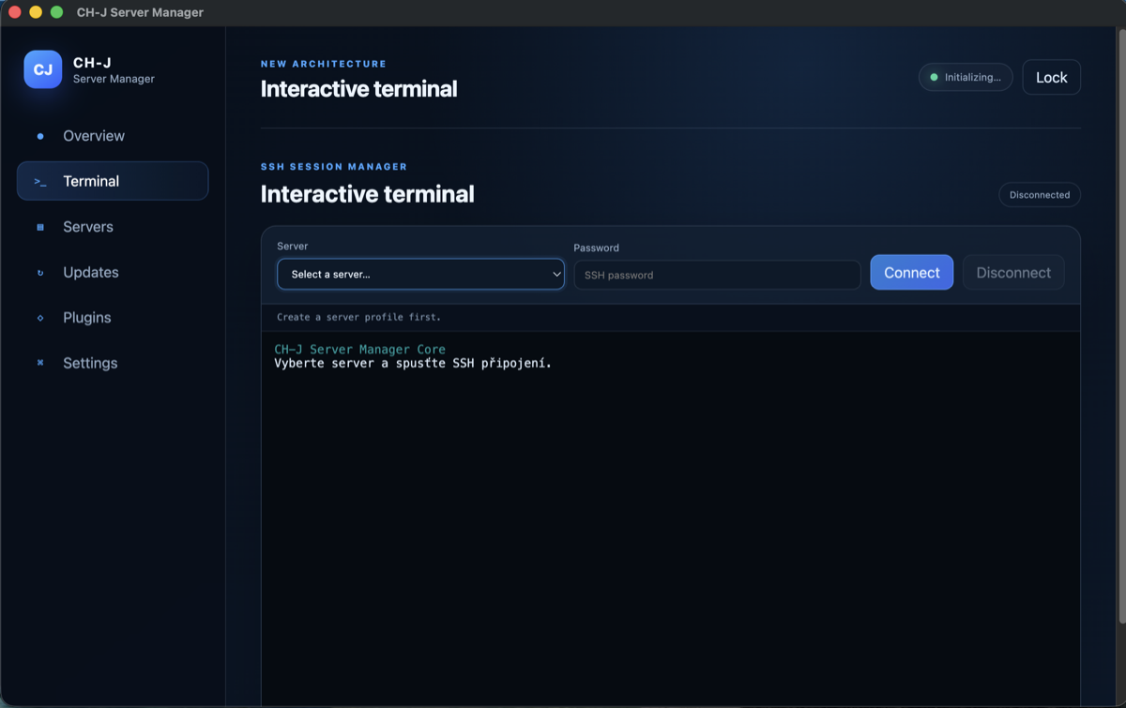Go to the Servers section
Screen dimensions: 1126x708
click(113, 227)
